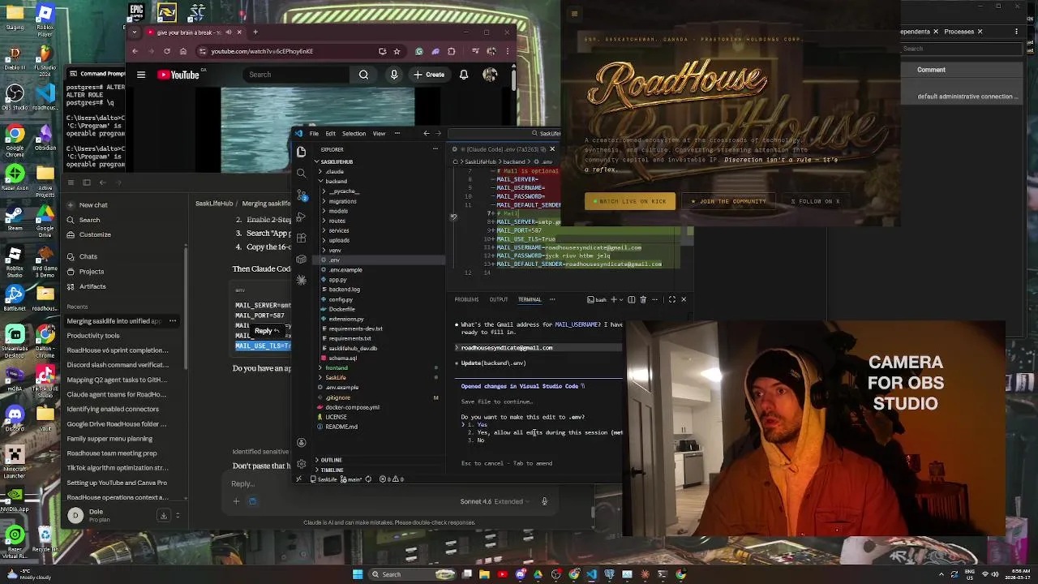The image size is (1038, 584).
Task: Open the Explorer view in VS Code activity bar
Action: click(301, 152)
